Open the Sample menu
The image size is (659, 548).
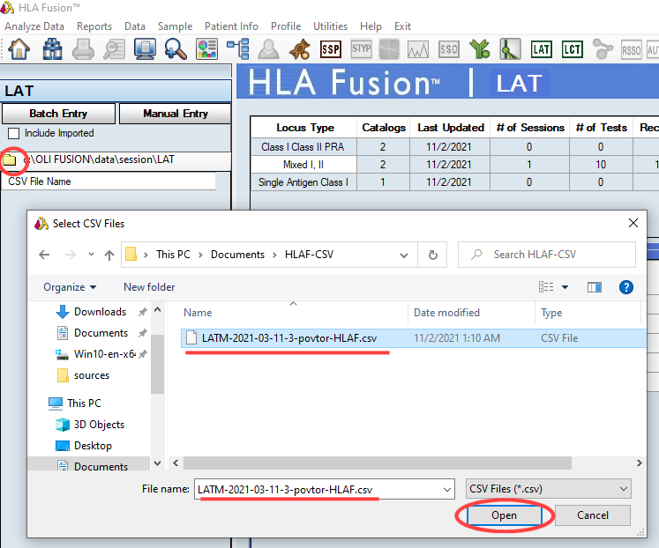pyautogui.click(x=175, y=26)
